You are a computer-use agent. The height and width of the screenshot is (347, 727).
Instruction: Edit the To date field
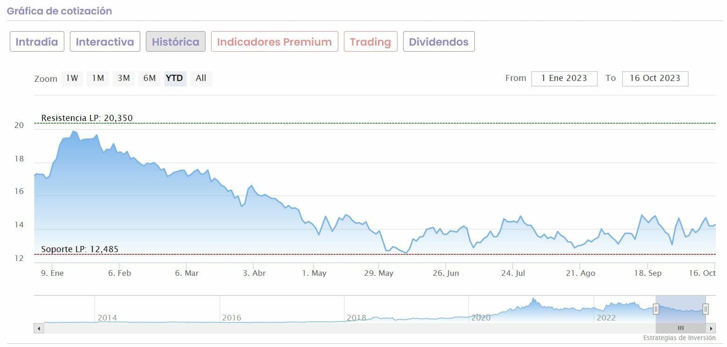(x=655, y=78)
